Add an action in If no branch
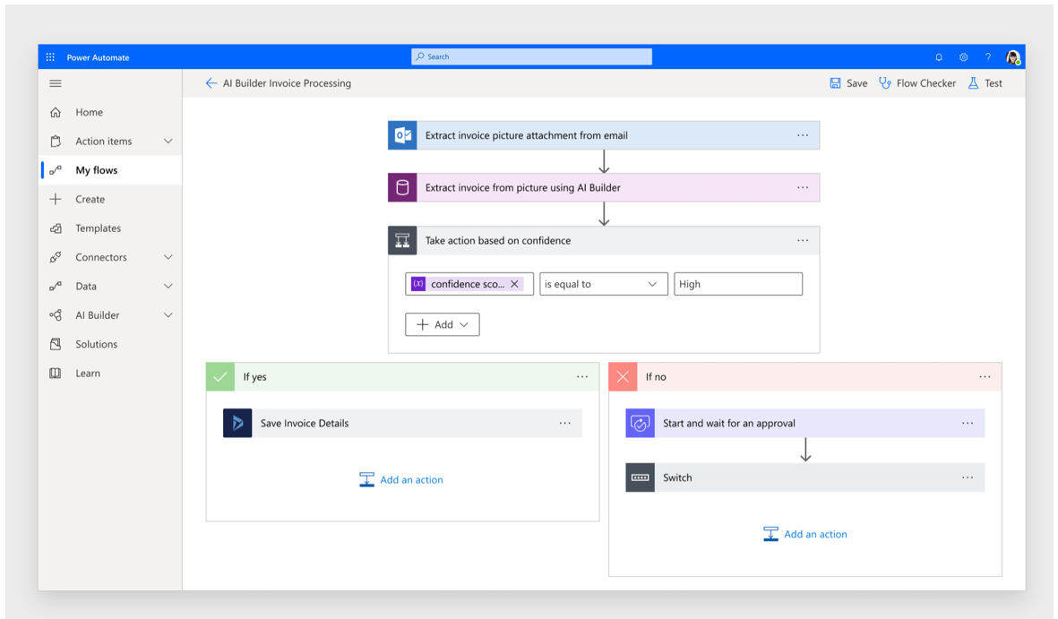This screenshot has height=619, width=1058. (x=805, y=534)
